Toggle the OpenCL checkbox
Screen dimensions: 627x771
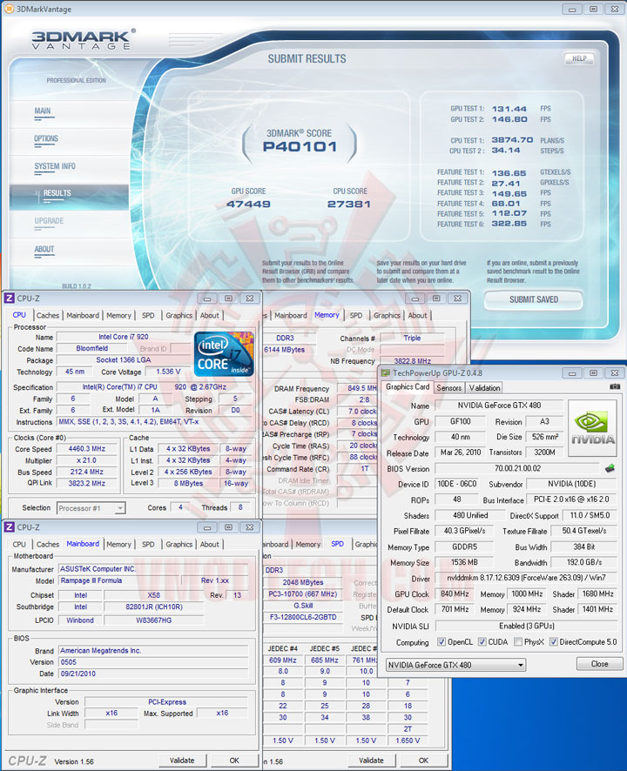tap(442, 641)
